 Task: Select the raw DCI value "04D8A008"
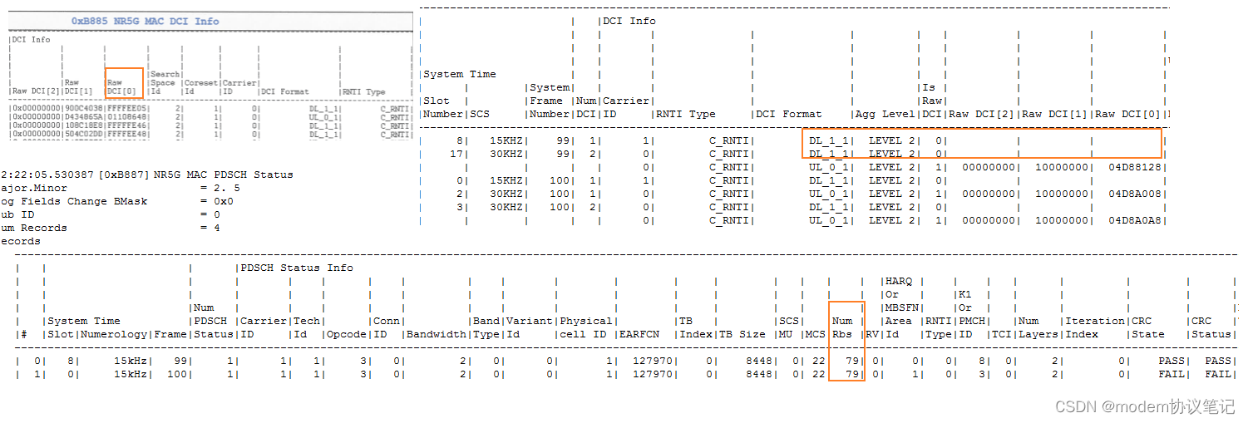[1135, 194]
